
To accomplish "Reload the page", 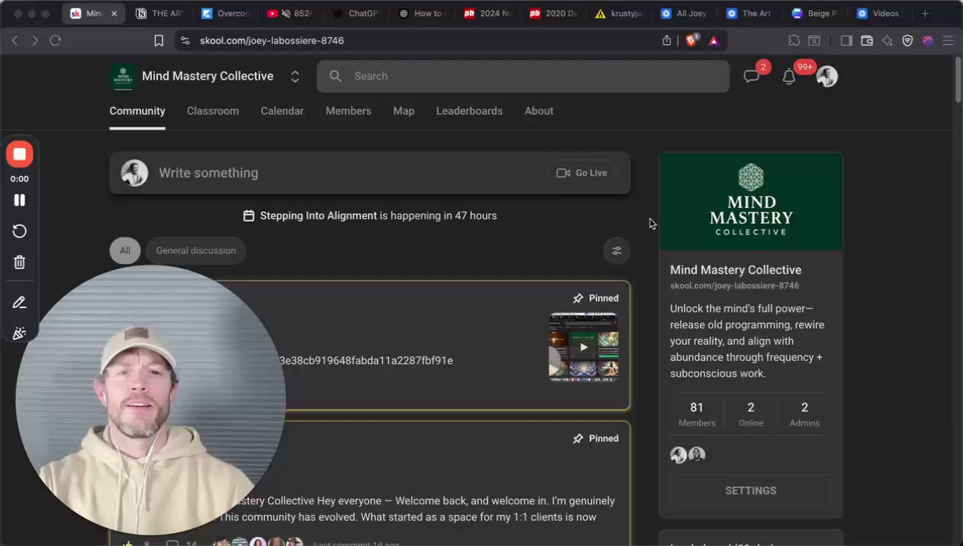I will click(x=55, y=40).
